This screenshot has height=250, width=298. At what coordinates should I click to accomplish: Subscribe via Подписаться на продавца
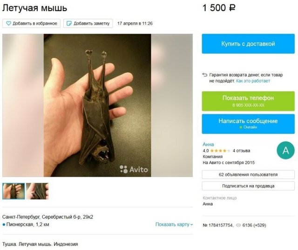click(x=248, y=186)
